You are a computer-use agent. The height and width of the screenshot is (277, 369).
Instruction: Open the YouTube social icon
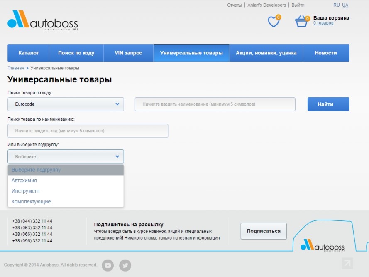108,265
